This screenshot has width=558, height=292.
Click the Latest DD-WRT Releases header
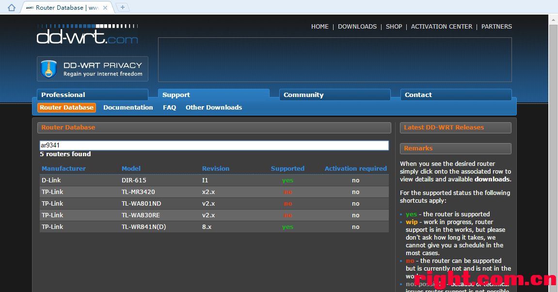[456, 128]
